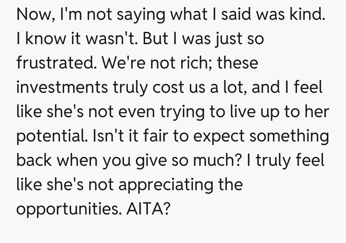Image resolution: width=346 pixels, height=243 pixels.
Task: Click the word "something"
Action: click(289, 136)
